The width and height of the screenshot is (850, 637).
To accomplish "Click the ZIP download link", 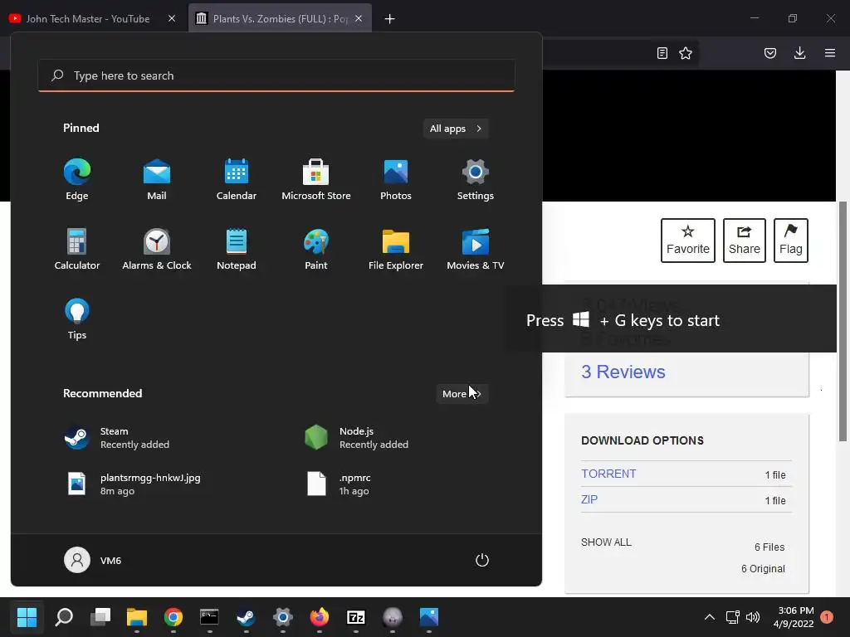I will [589, 499].
